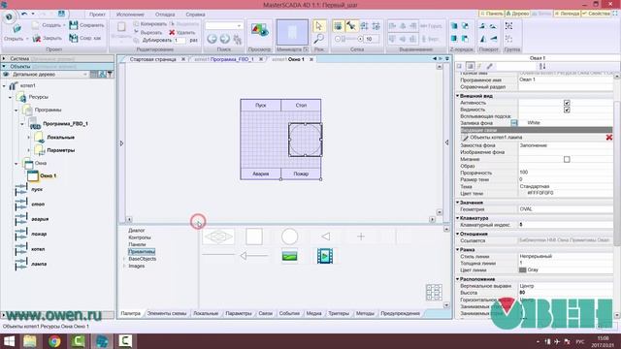Image resolution: width=621 pixels, height=349 pixels.
Task: Click the top-left rotate icon in Поворот
Action: point(482,26)
